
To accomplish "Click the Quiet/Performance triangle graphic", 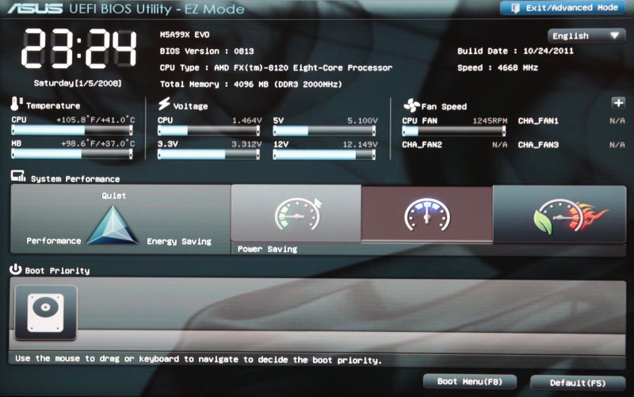I will click(x=113, y=226).
